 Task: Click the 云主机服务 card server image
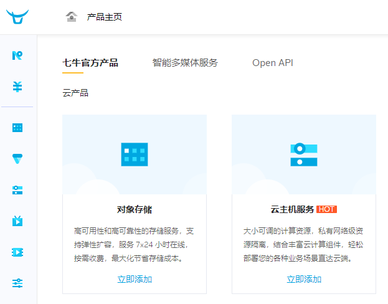pyautogui.click(x=304, y=154)
